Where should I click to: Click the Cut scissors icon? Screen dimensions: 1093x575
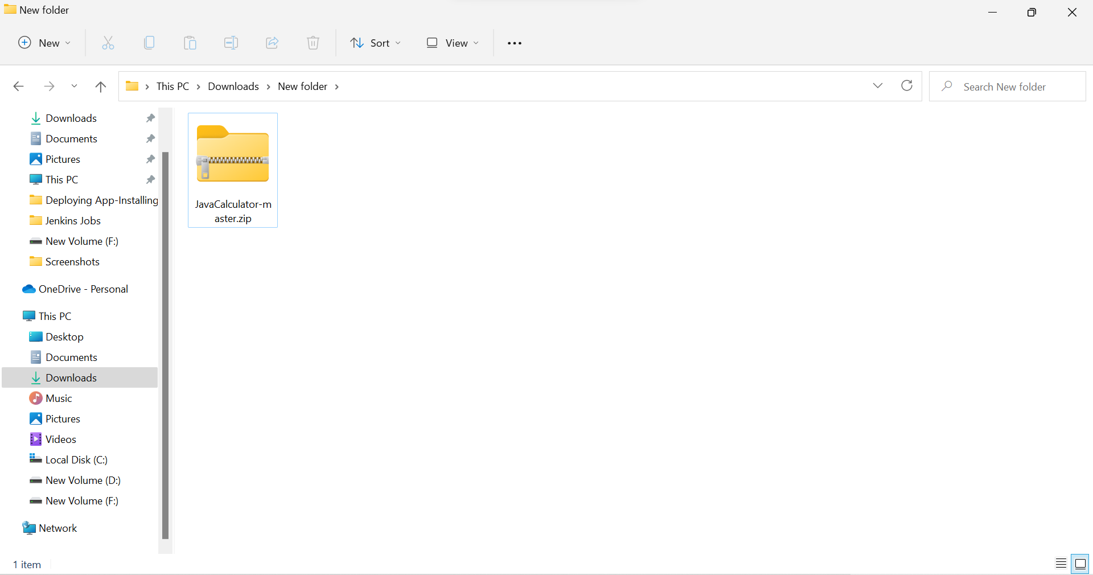pos(108,43)
